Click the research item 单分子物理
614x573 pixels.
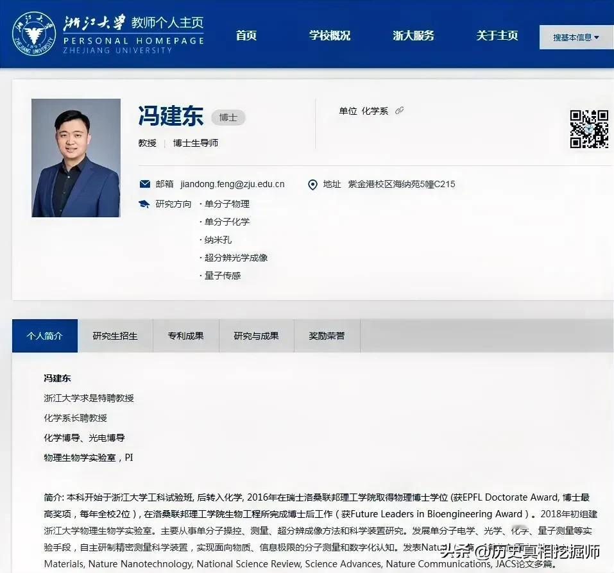[226, 204]
